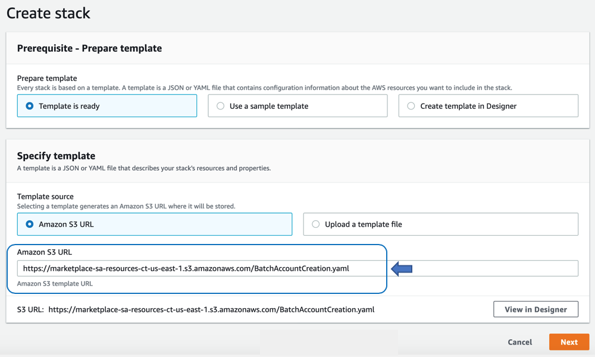Screen dimensions: 595x357
Task: Cancel the stack creation
Action: (519, 342)
